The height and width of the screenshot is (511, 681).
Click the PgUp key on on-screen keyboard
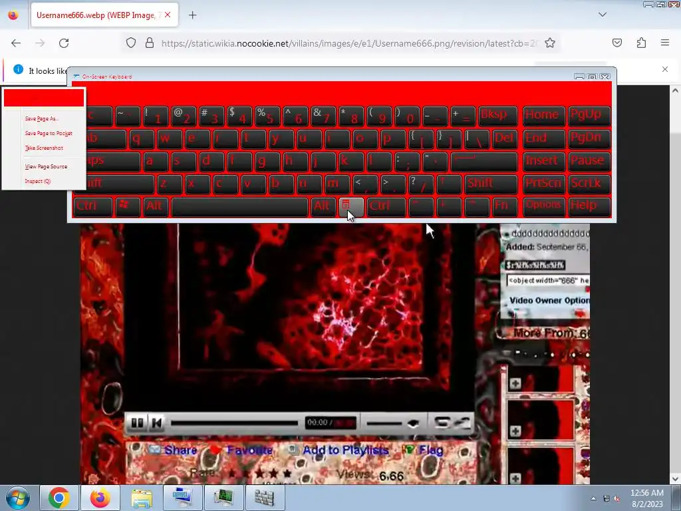589,116
